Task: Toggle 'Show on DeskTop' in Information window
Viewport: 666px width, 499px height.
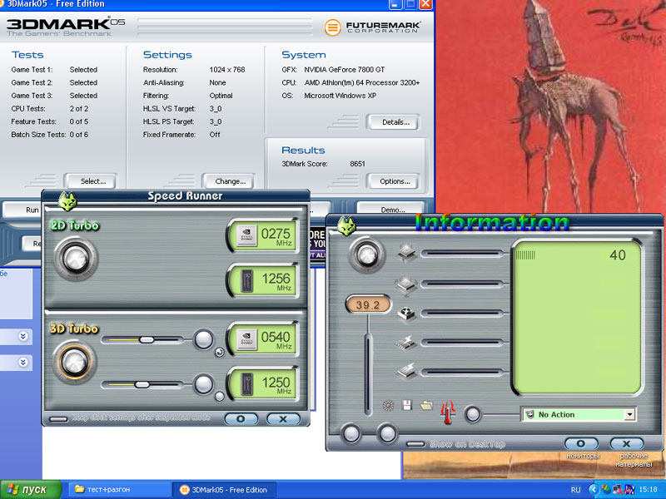Action: pos(415,444)
